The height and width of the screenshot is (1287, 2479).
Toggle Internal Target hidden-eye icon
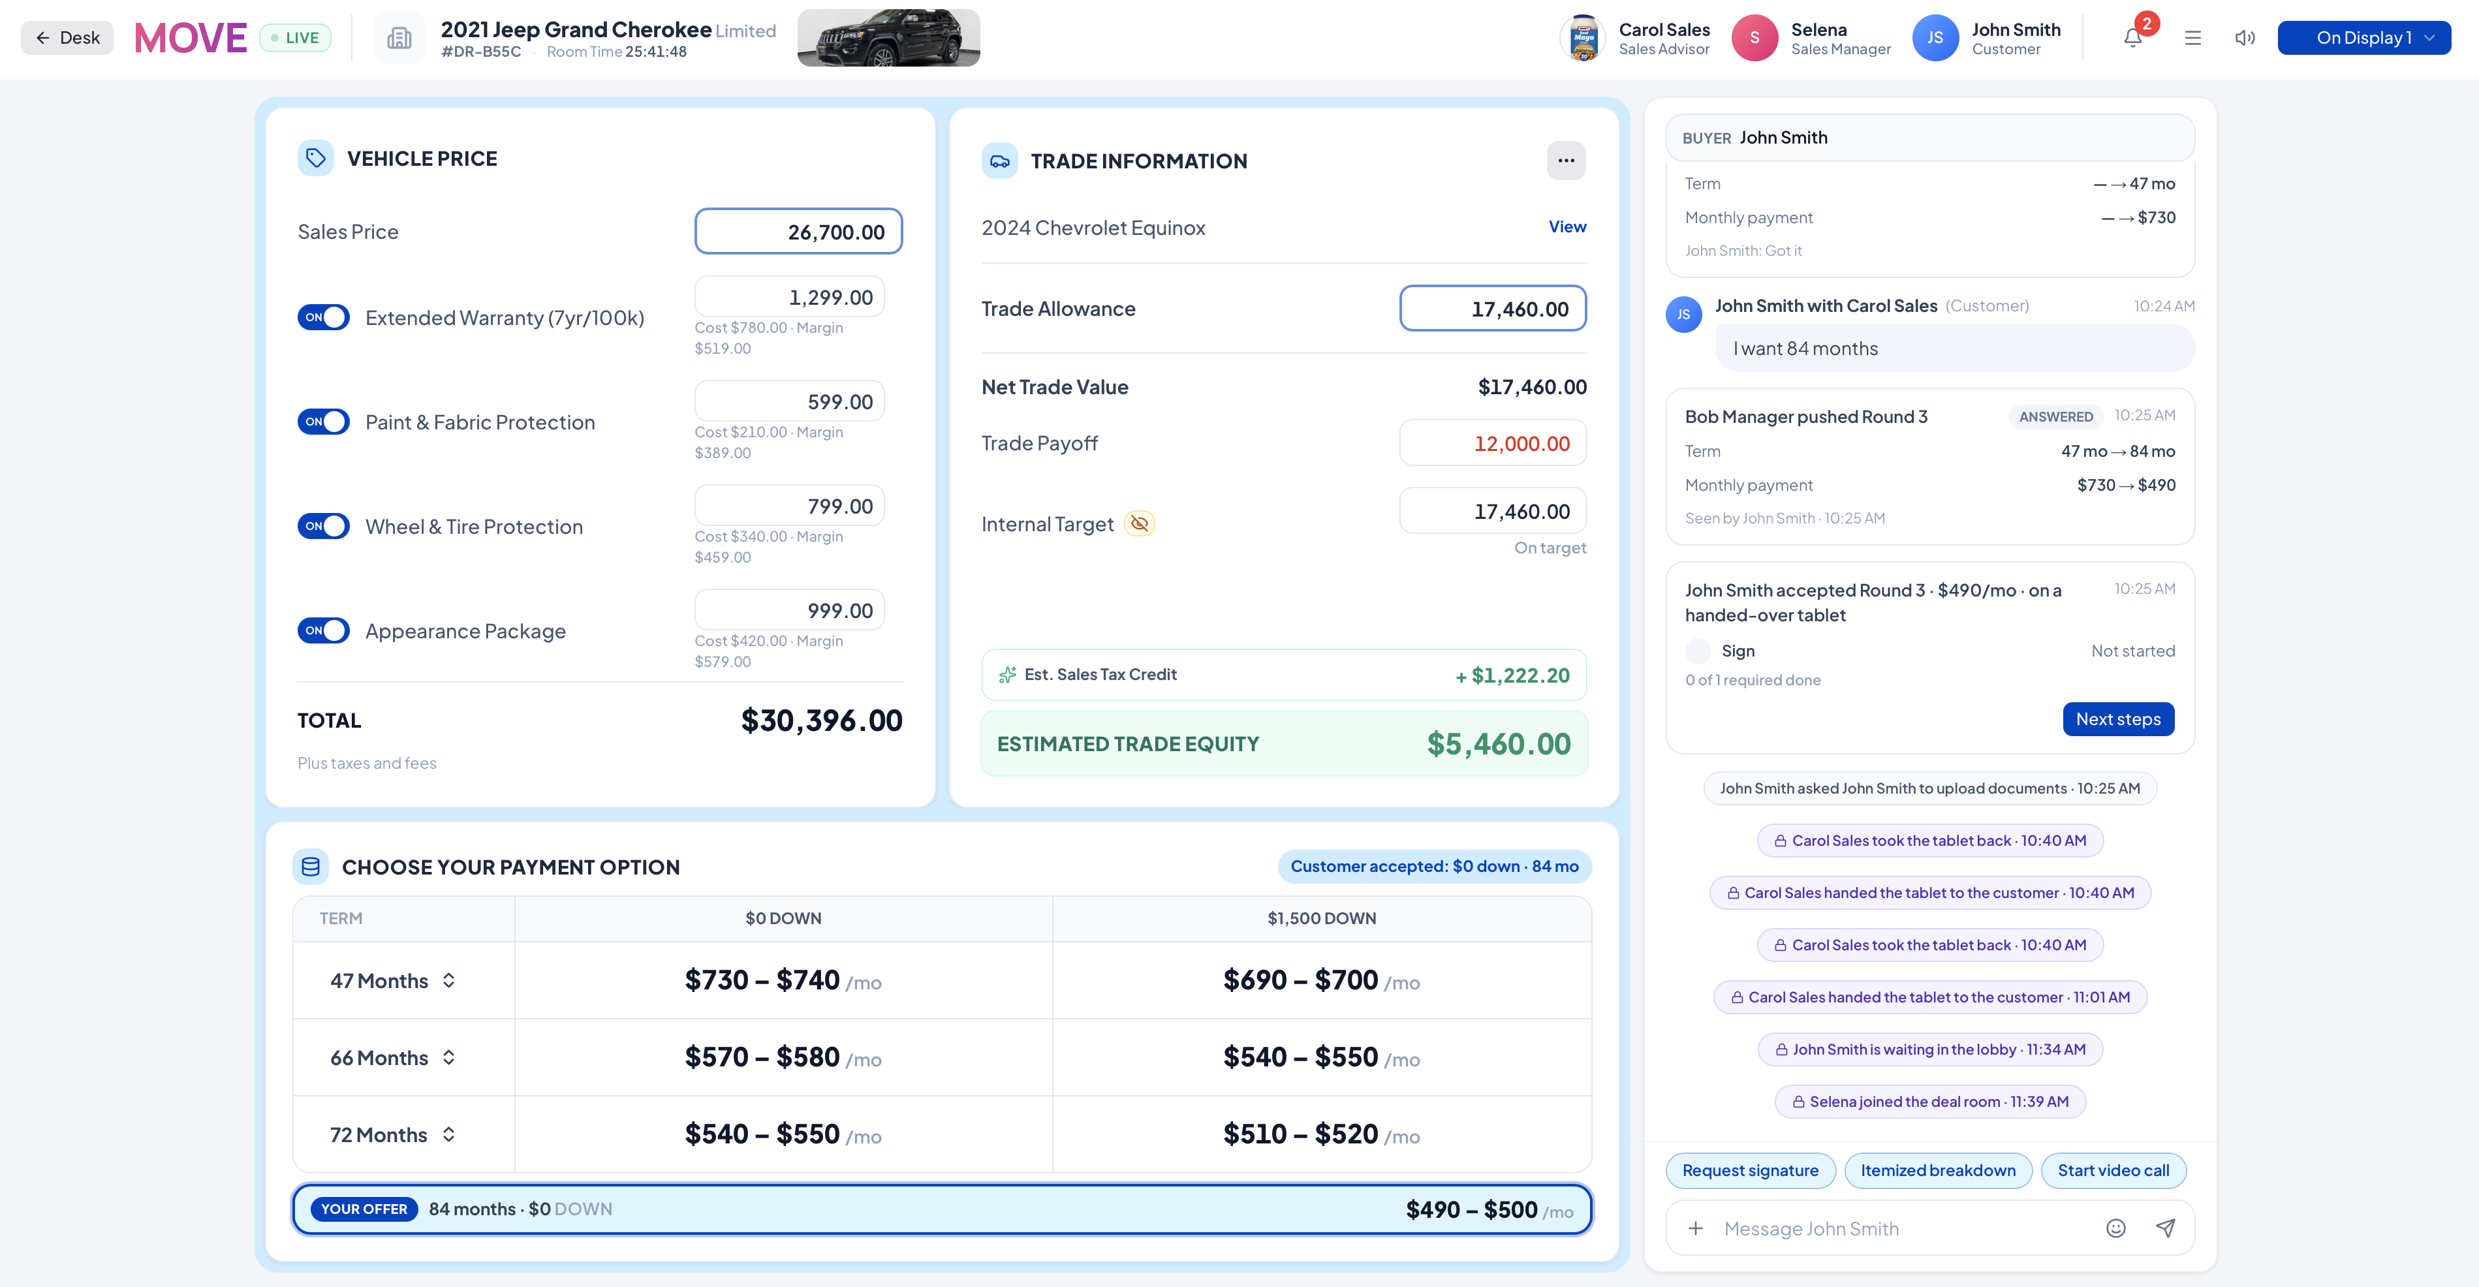1140,523
